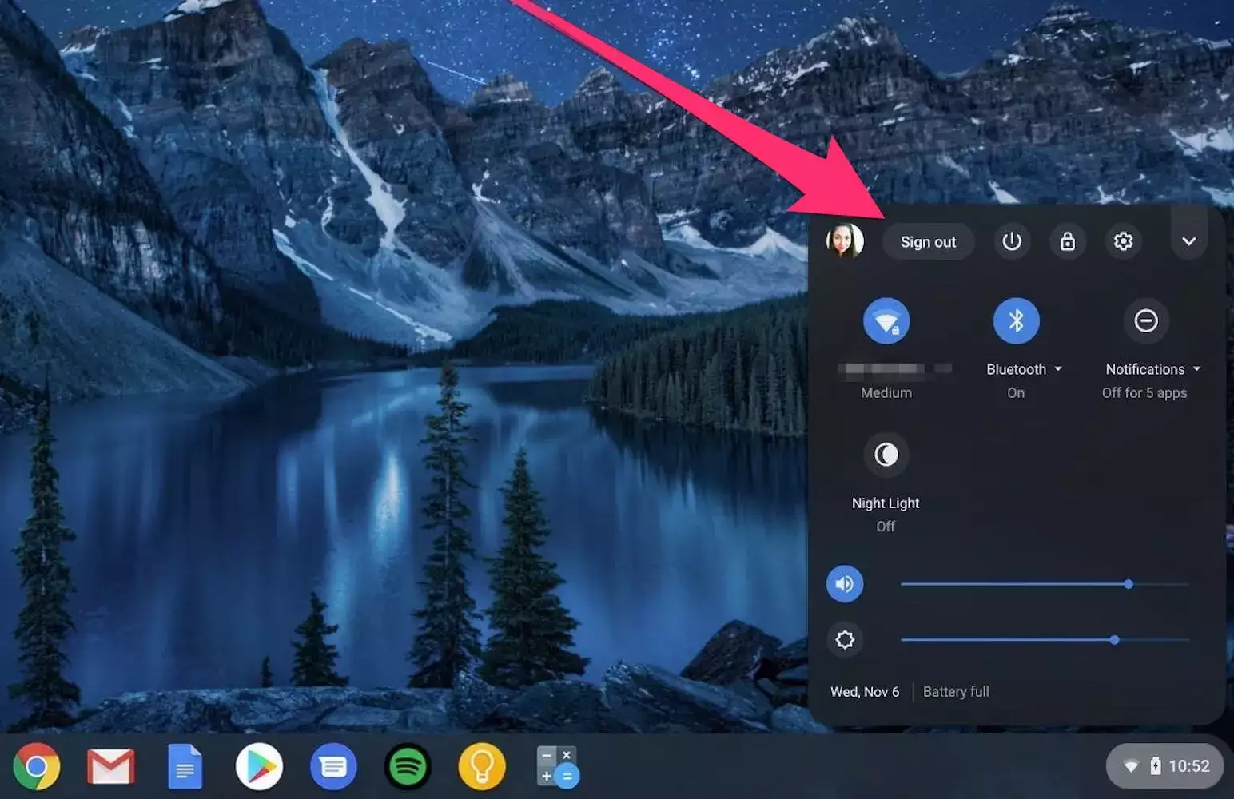Launch Google Chrome from the shelf

(36, 767)
